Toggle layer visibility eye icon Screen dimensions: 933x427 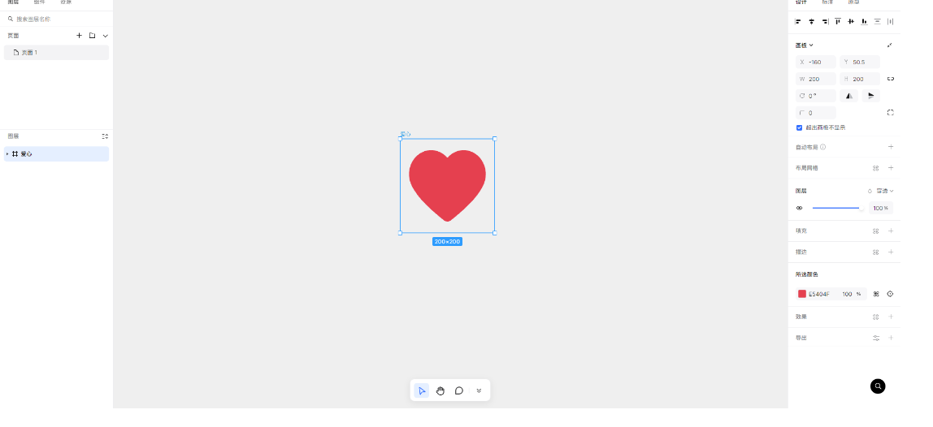(x=799, y=208)
